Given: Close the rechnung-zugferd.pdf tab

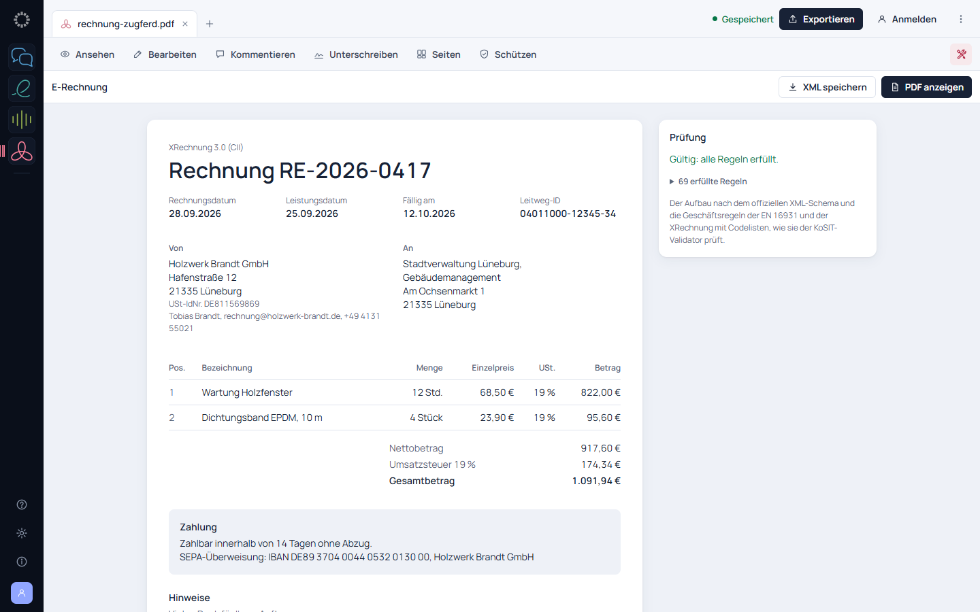Looking at the screenshot, I should point(185,24).
